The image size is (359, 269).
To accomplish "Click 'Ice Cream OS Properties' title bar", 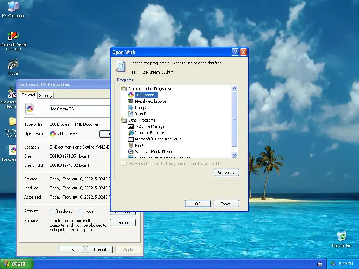I will (x=64, y=84).
